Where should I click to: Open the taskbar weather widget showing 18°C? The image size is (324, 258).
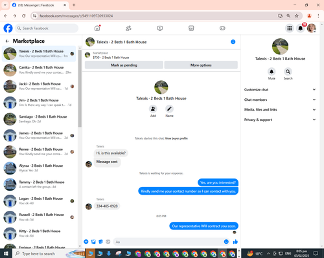coord(255,253)
